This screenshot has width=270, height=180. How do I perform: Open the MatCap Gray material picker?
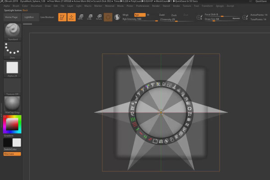coord(12,105)
